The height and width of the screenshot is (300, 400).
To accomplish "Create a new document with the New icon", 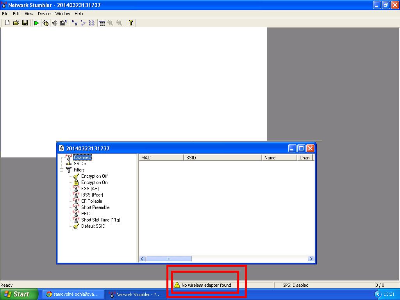I will (7, 23).
